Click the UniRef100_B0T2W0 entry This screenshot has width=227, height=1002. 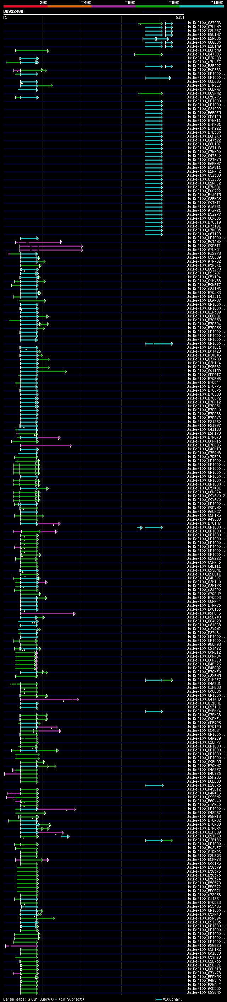(x=204, y=242)
